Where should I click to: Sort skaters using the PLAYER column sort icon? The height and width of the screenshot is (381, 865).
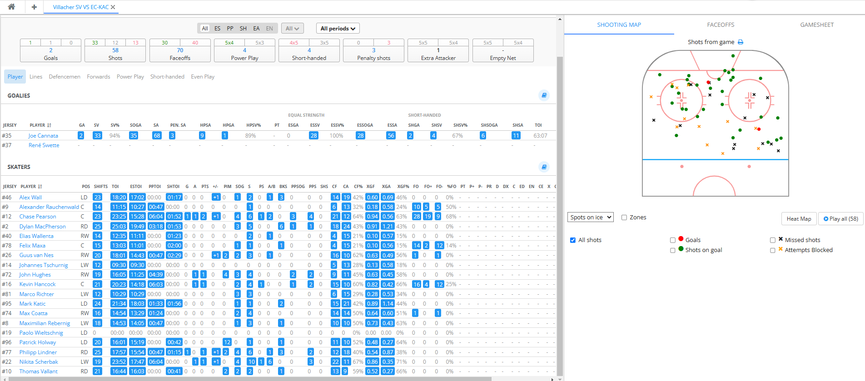pos(40,187)
